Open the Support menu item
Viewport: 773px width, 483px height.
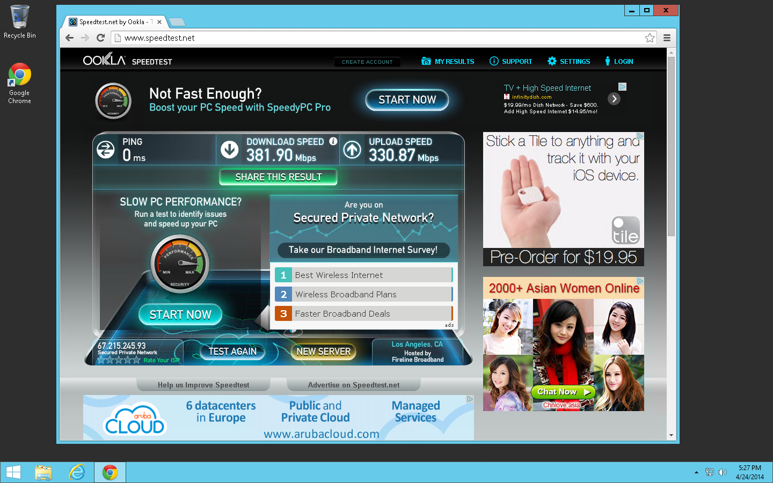pos(511,61)
